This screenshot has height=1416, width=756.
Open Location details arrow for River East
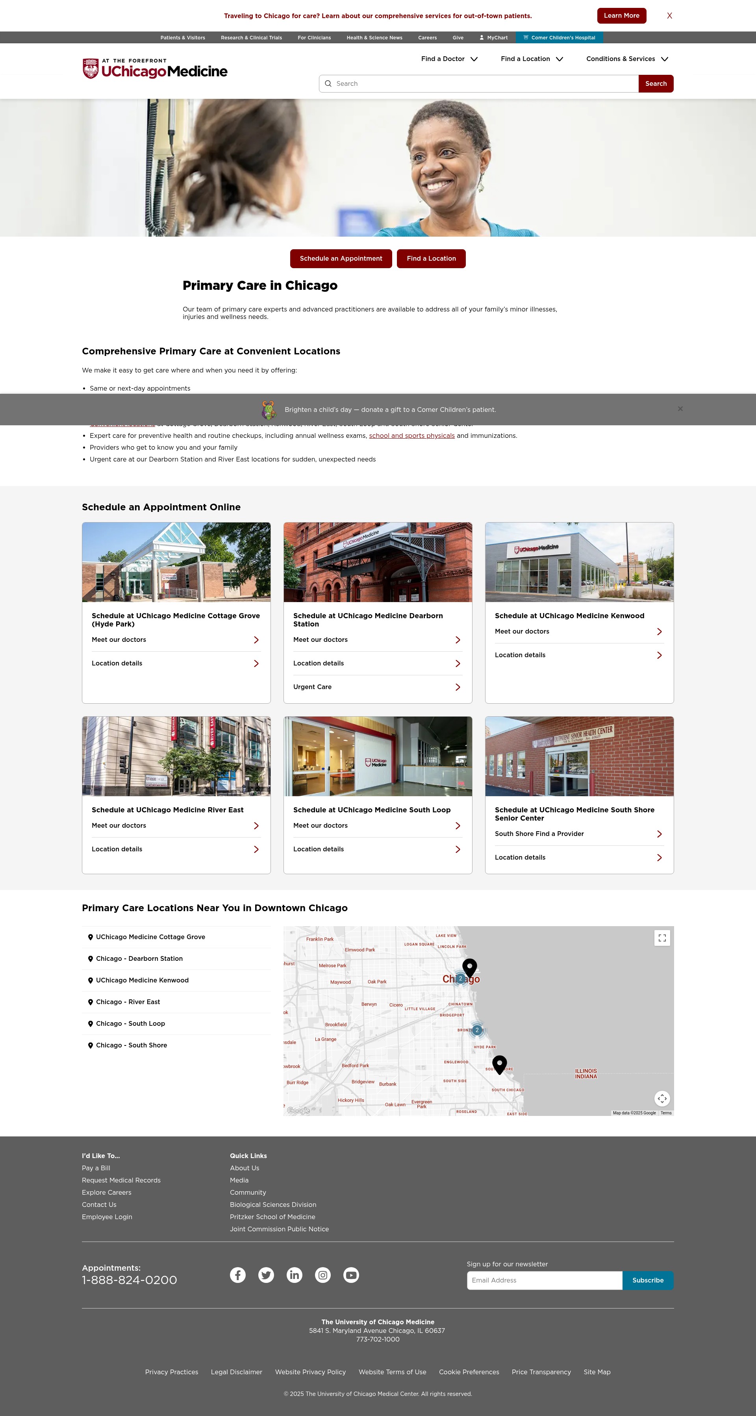point(256,849)
